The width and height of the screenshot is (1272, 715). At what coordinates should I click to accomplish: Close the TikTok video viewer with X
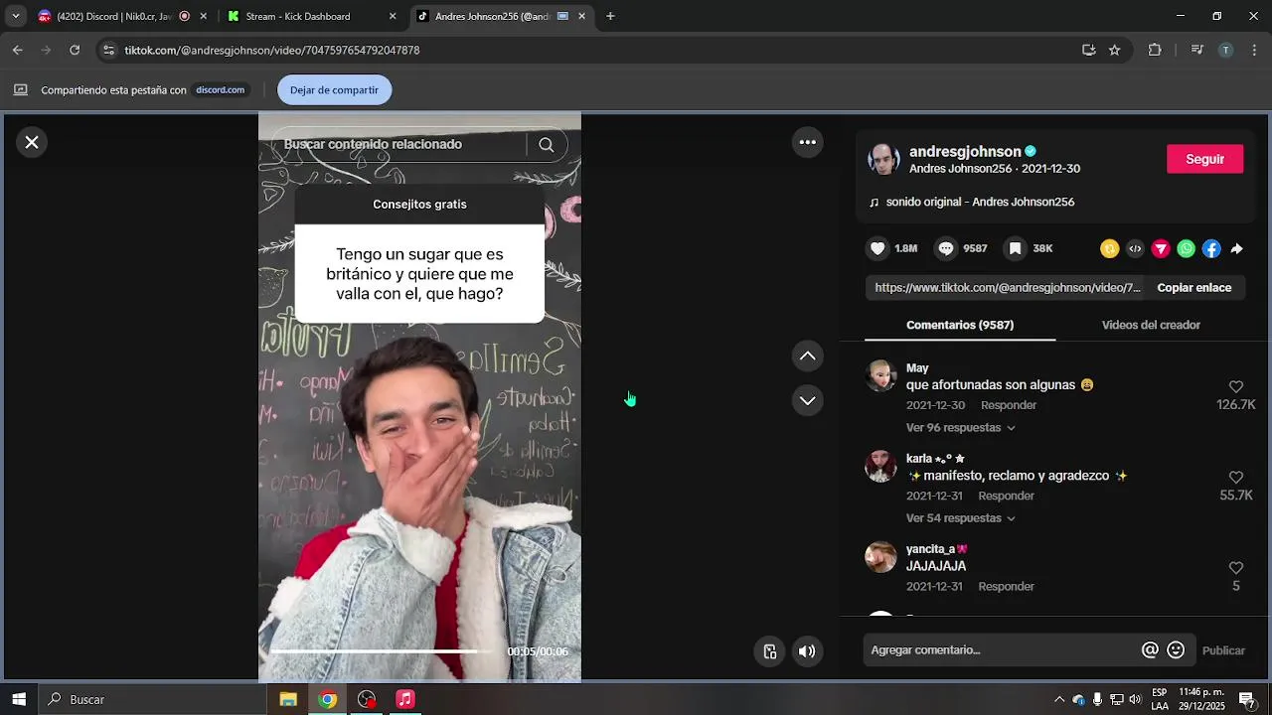point(32,142)
